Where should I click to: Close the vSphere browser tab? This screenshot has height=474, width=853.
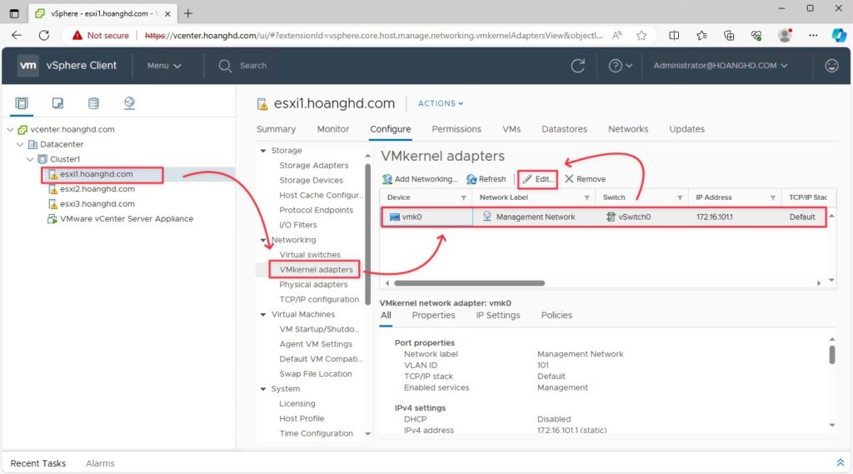167,13
